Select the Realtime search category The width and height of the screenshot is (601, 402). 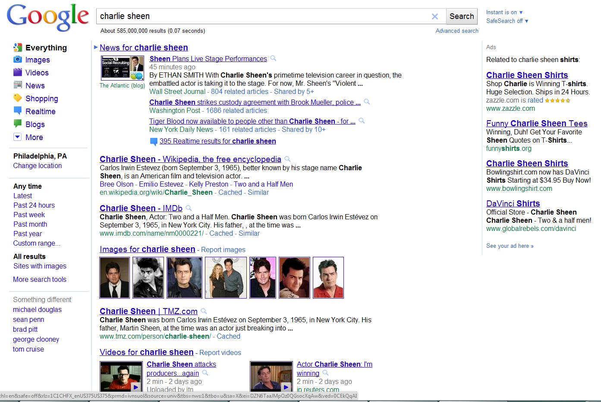tap(41, 112)
